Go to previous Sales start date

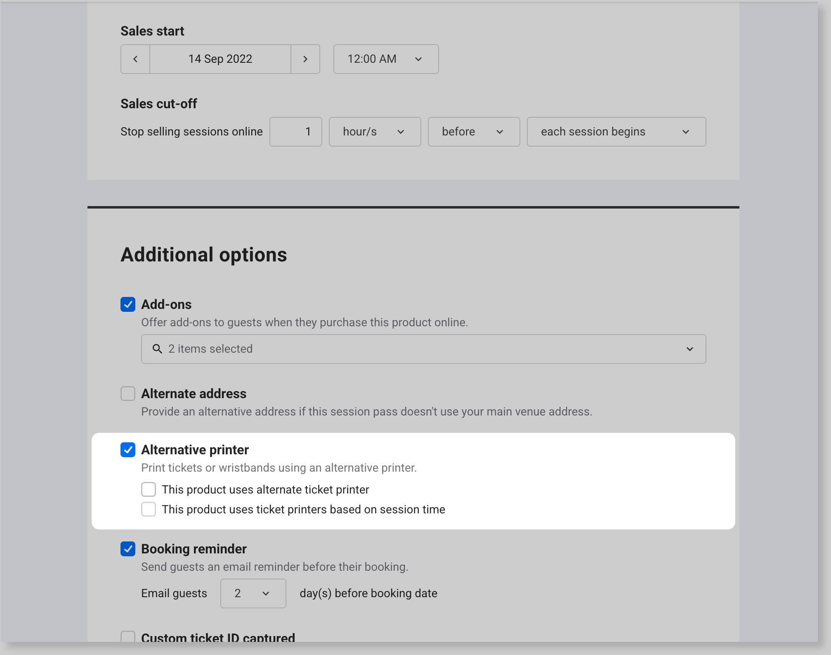click(x=135, y=59)
